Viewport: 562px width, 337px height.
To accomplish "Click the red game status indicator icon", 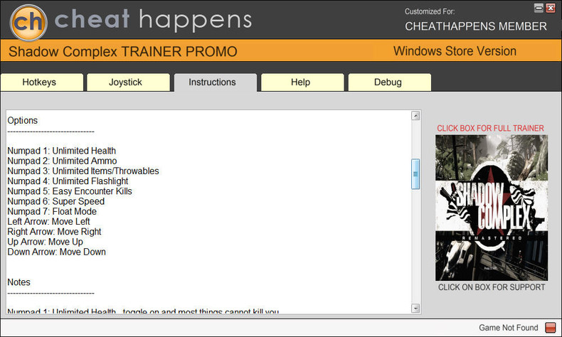I will tap(550, 327).
